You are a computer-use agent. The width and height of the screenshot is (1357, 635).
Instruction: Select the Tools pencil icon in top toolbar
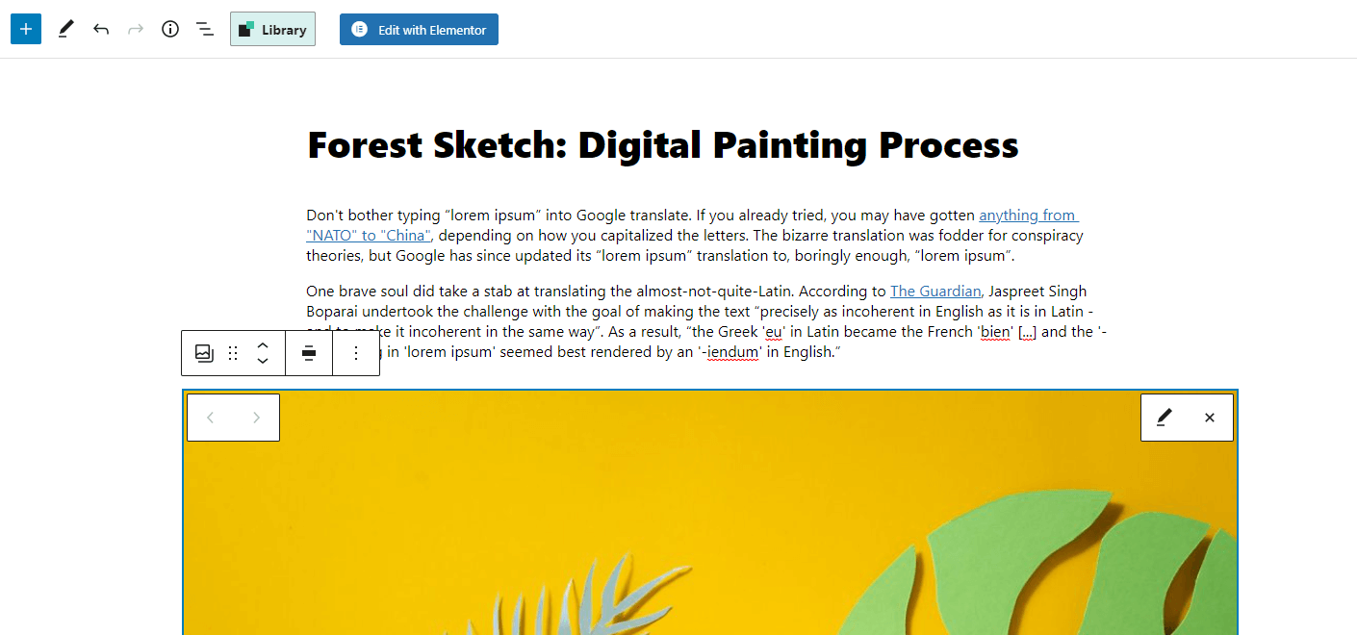[x=65, y=29]
